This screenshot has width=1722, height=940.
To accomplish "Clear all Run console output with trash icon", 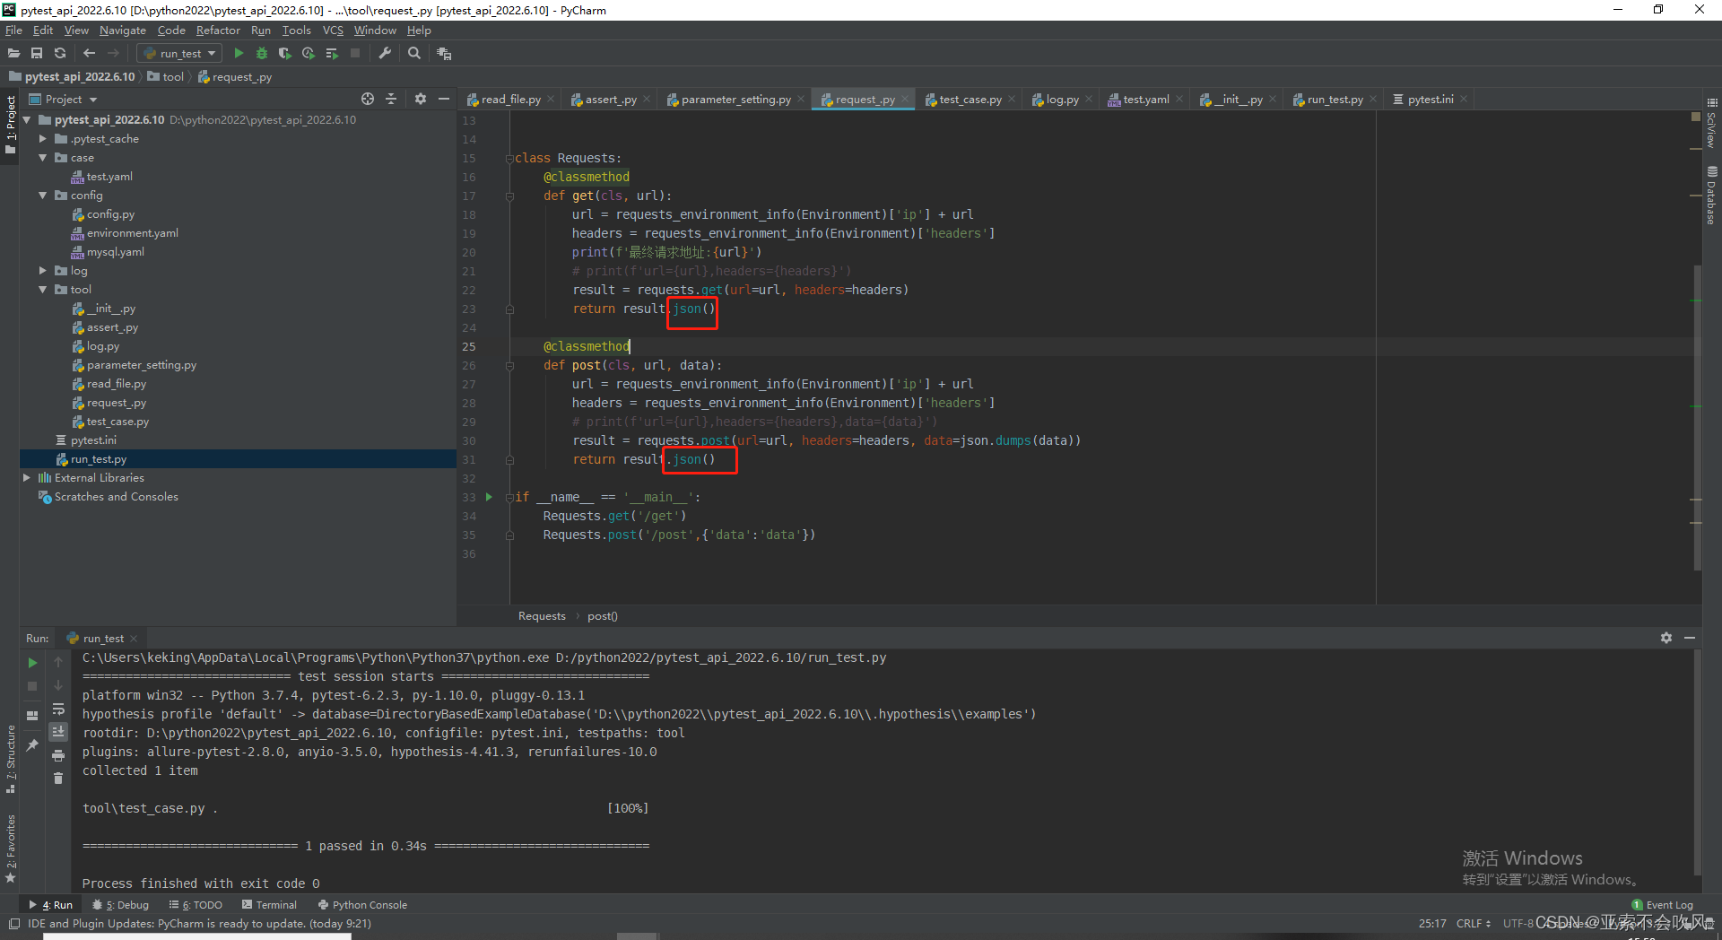I will click(x=58, y=779).
